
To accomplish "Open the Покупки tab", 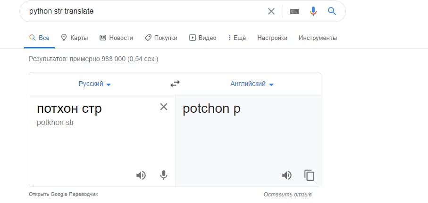I will point(161,38).
